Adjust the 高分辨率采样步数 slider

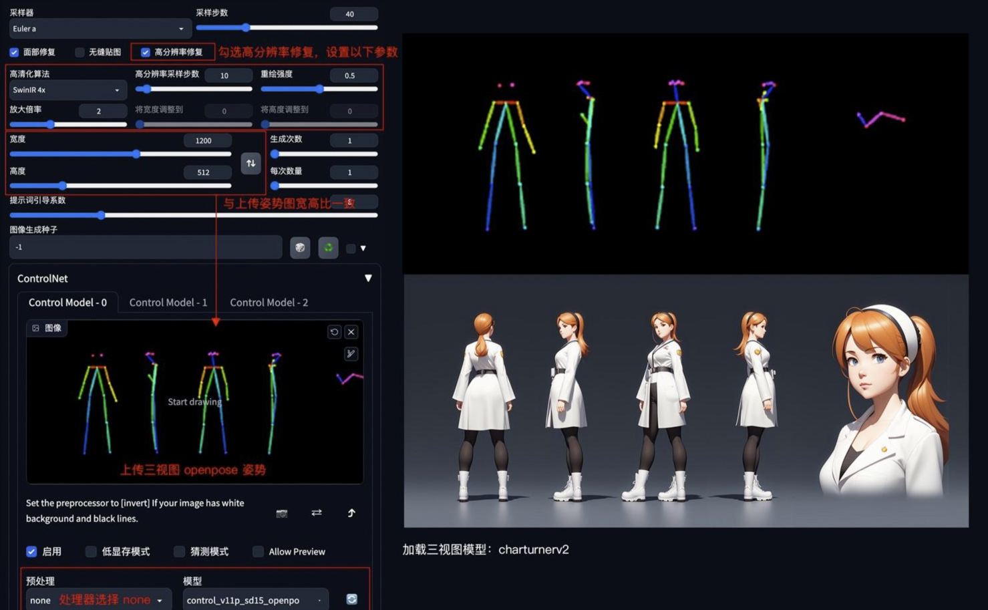(194, 89)
